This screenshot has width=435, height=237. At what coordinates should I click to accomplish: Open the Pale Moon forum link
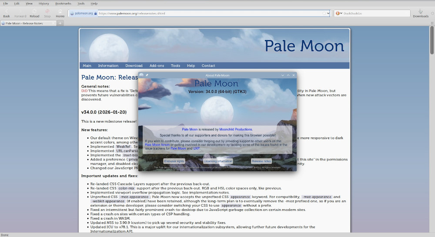(157, 145)
